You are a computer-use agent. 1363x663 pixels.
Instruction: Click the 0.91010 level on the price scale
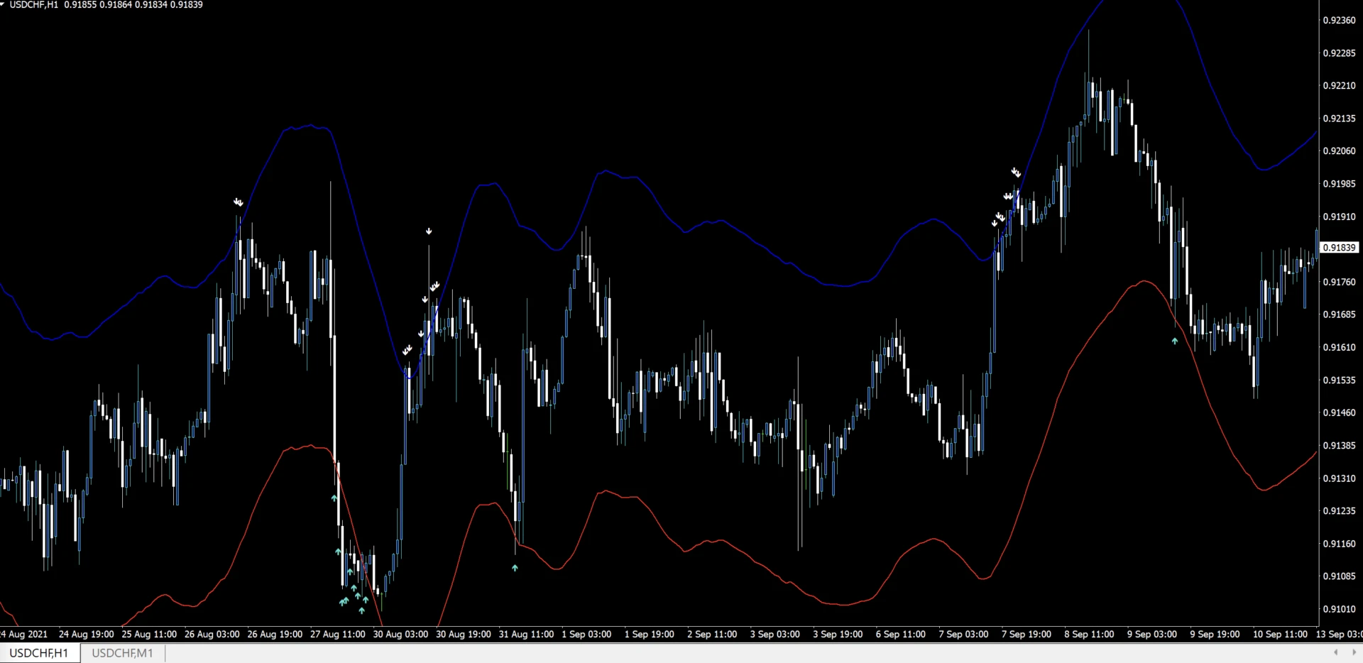point(1338,609)
